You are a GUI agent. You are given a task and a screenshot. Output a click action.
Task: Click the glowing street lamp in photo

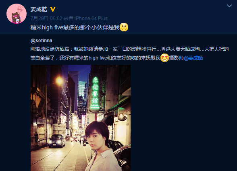click(59, 81)
